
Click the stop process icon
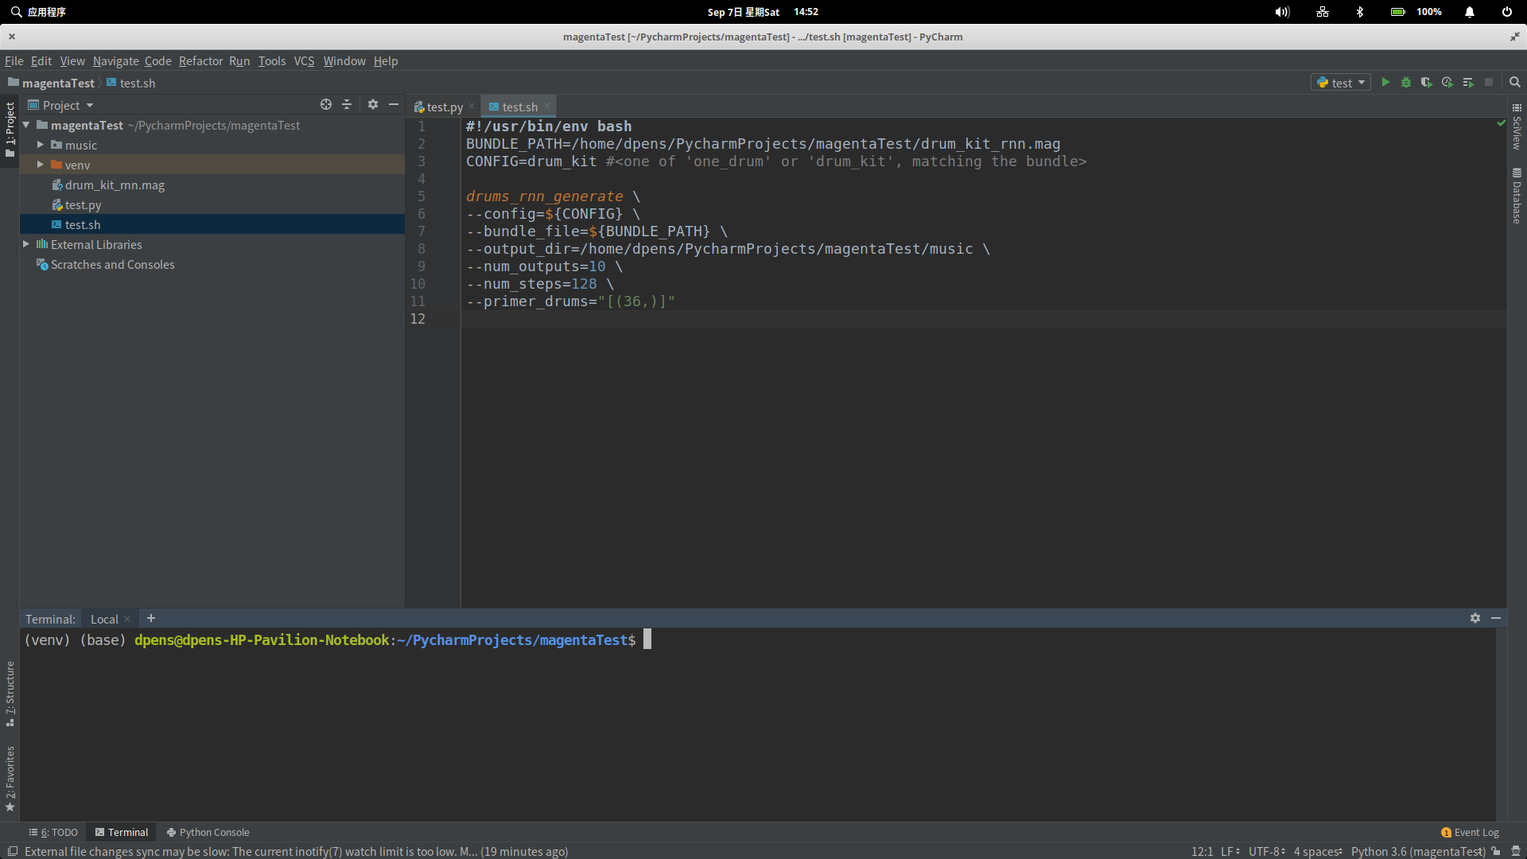click(x=1489, y=83)
